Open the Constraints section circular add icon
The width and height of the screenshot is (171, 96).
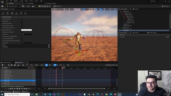49,47
